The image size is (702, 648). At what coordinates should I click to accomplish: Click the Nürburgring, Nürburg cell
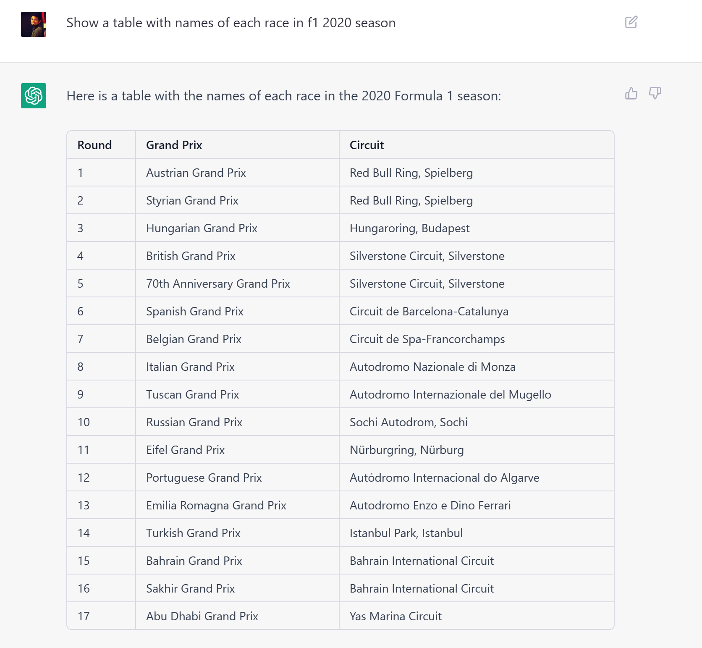tap(406, 450)
